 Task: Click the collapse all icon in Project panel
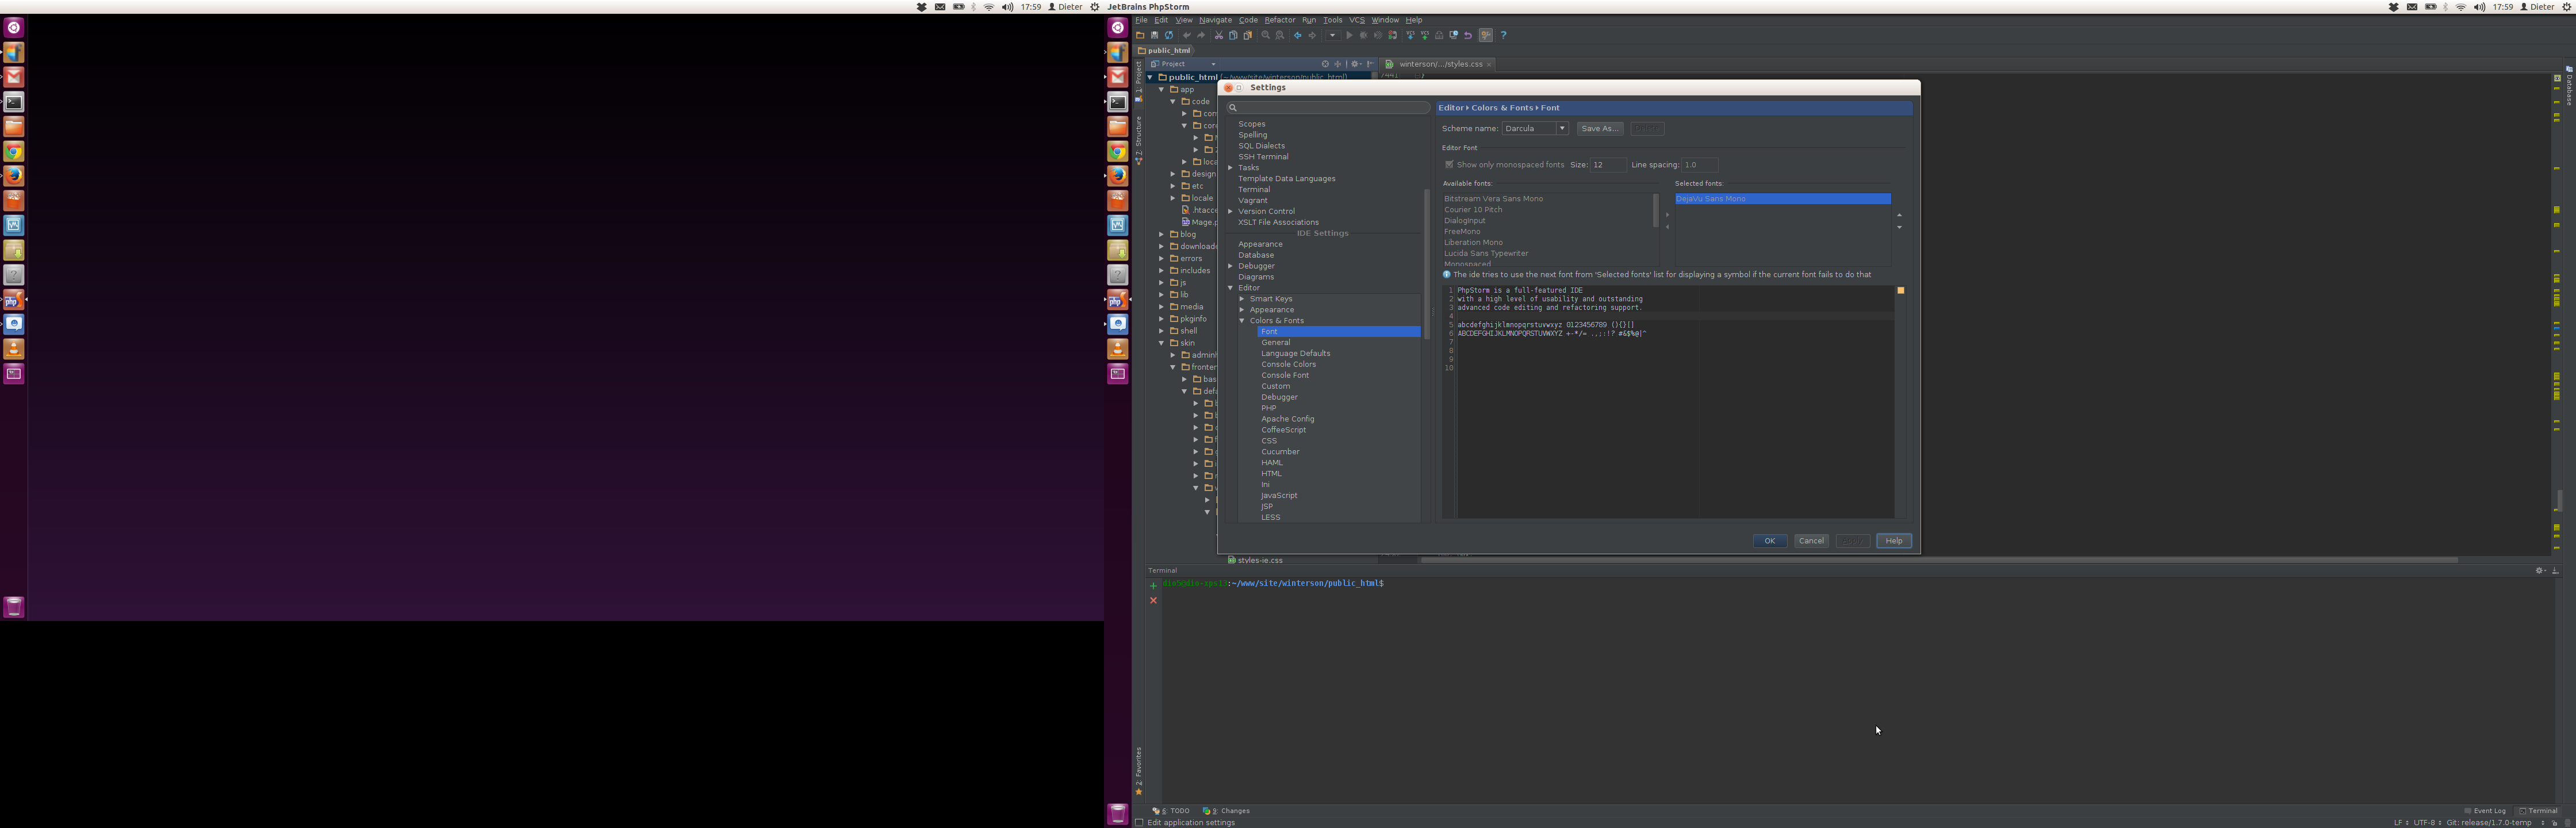1338,64
